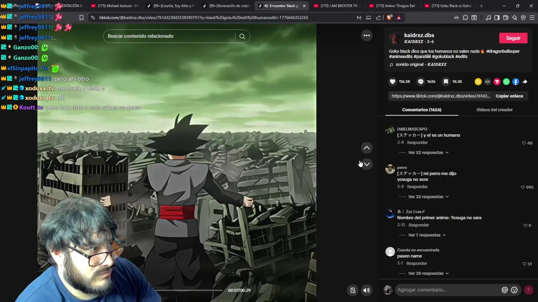This screenshot has width=538, height=302.
Task: Open kaidrxz.dbs creator avatar
Action: pyautogui.click(x=394, y=38)
